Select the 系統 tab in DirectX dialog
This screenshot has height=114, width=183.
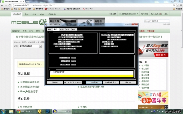pos(49,30)
